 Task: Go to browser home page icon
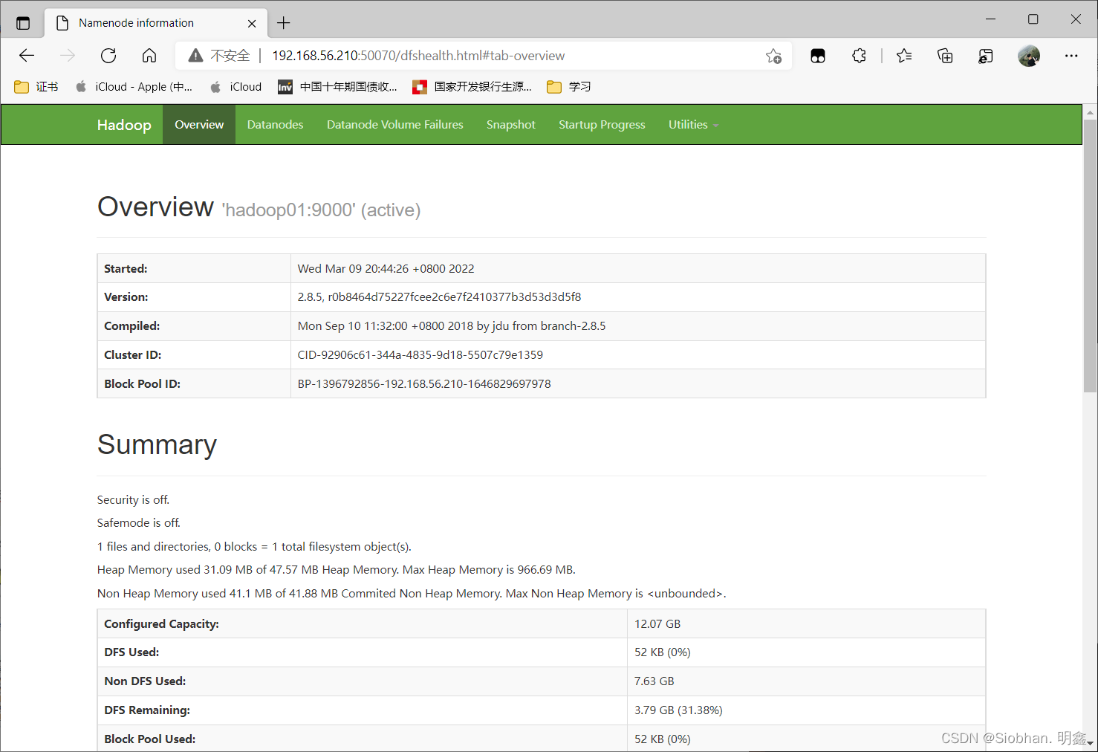point(149,56)
